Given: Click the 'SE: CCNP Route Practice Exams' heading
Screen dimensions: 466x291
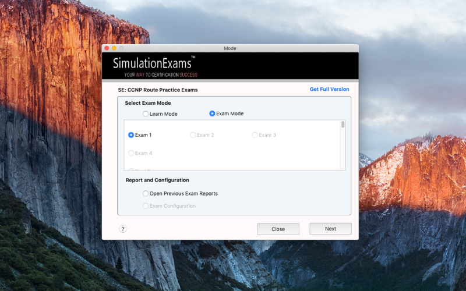Looking at the screenshot, I should coord(158,90).
